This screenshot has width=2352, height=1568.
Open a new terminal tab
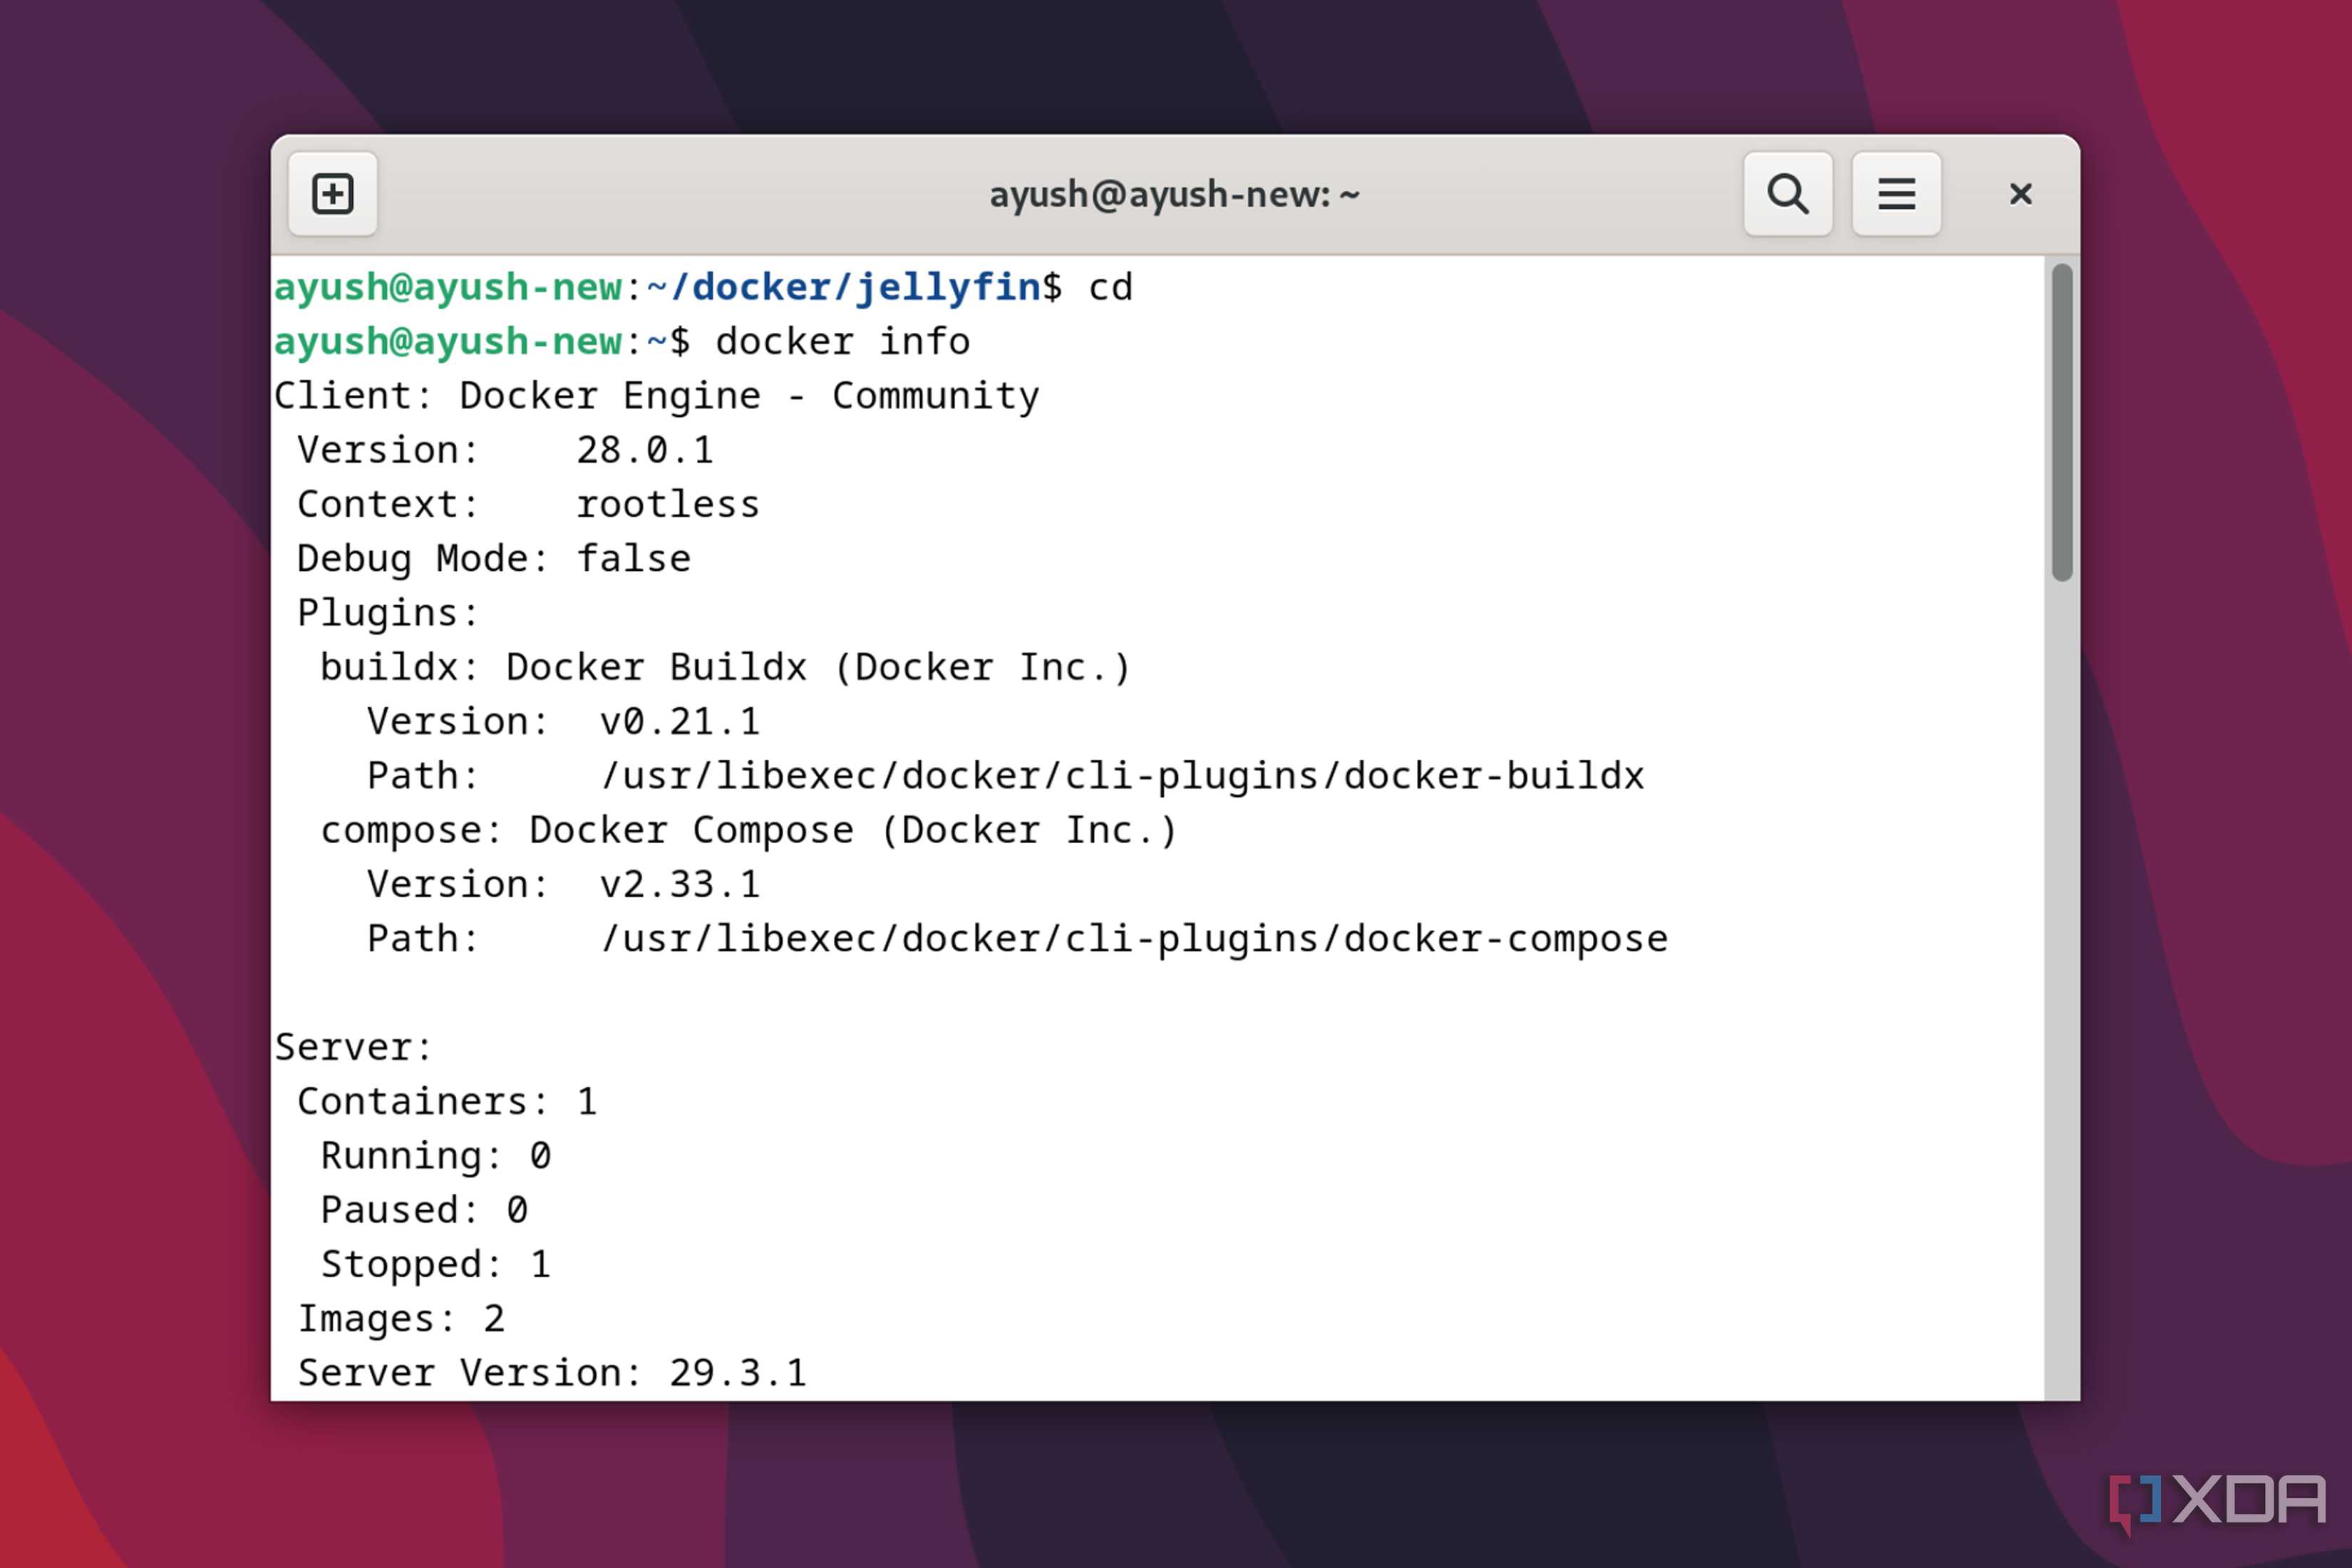pos(333,194)
